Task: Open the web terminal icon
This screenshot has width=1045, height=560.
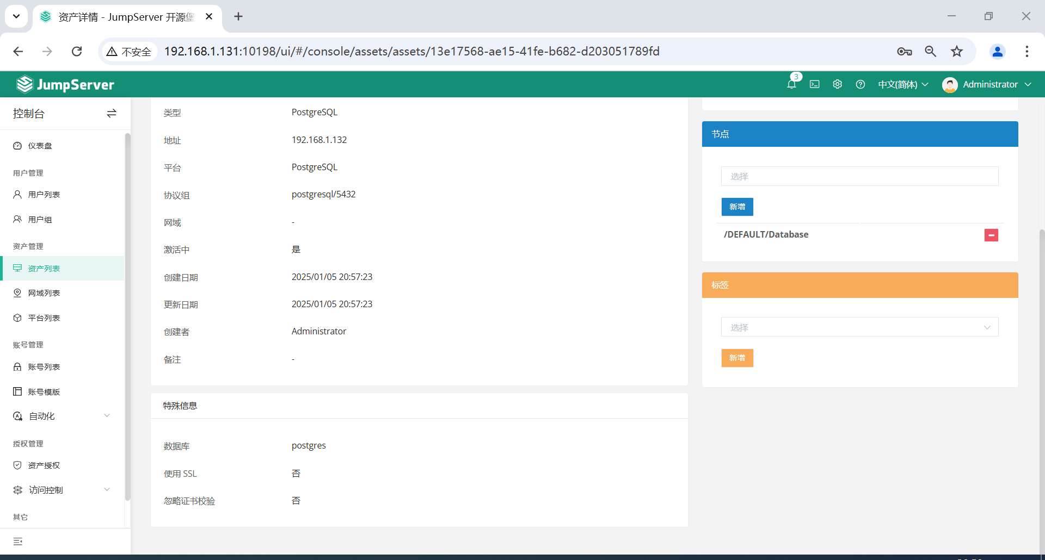Action: point(814,84)
